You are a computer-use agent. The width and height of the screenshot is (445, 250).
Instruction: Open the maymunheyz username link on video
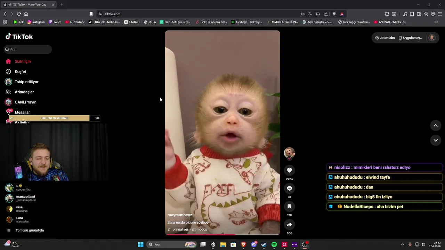click(180, 215)
